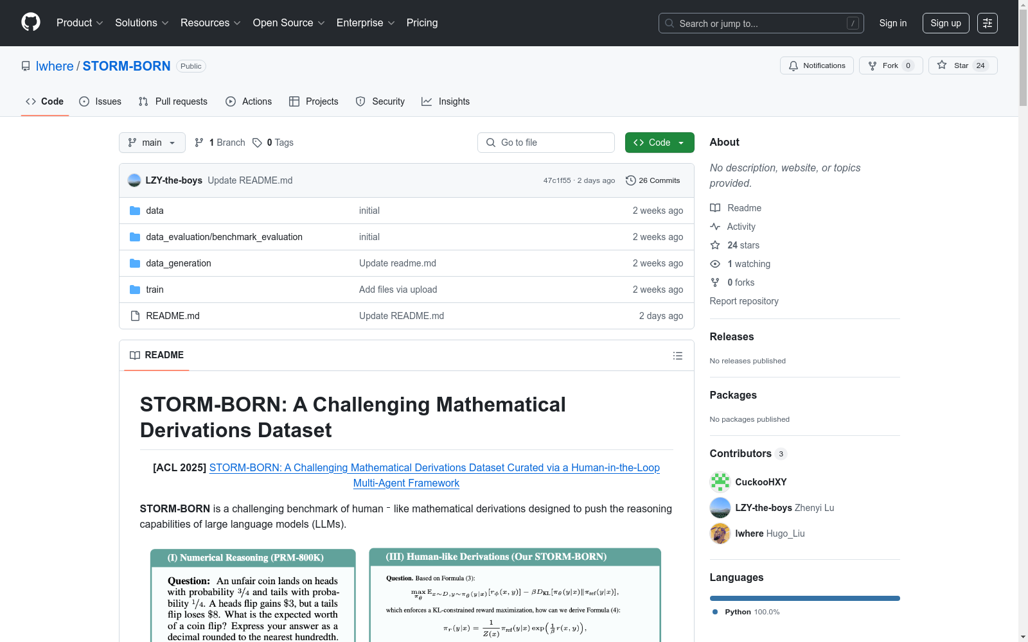Click the train folder icon

135,290
